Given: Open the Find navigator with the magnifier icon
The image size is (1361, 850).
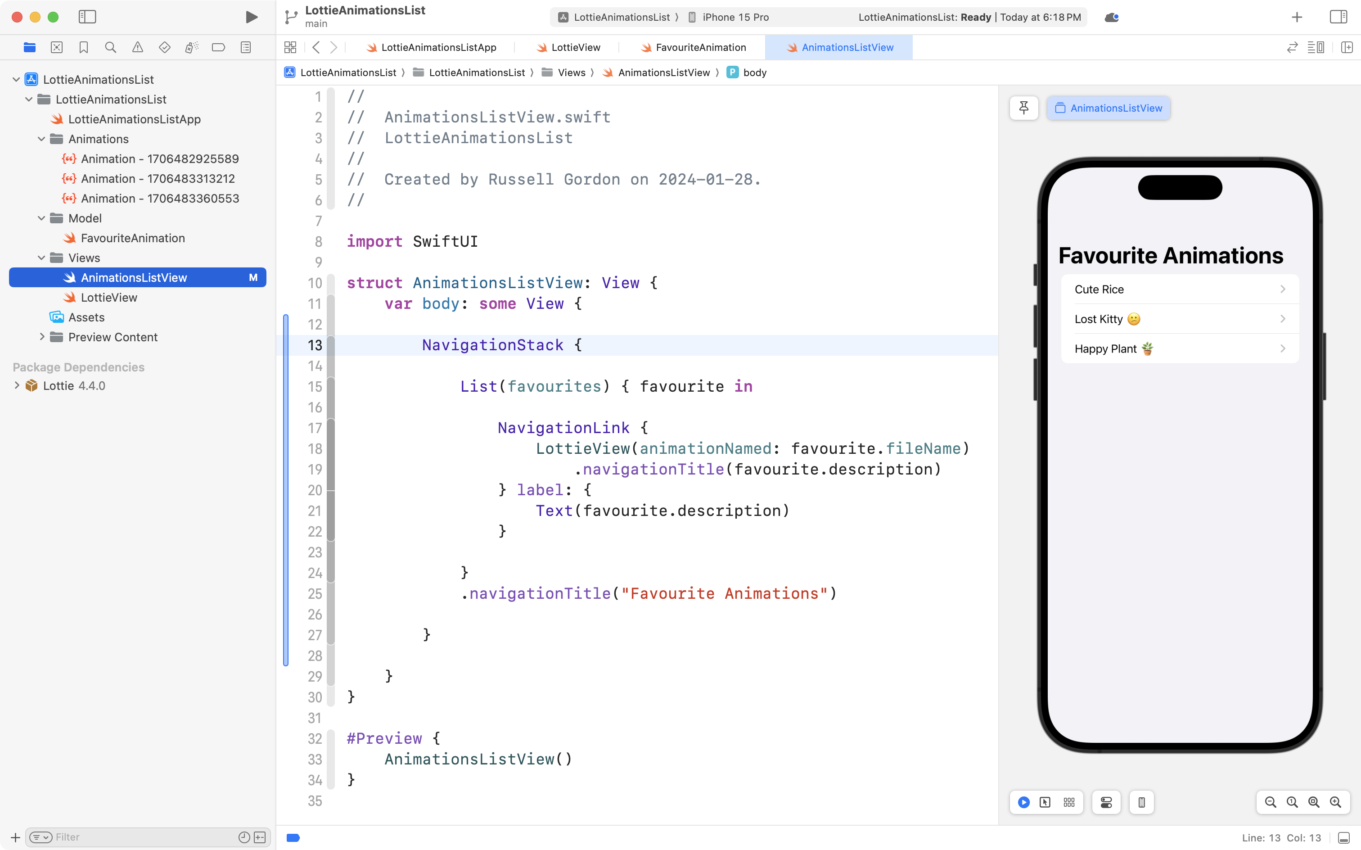Looking at the screenshot, I should [x=110, y=47].
